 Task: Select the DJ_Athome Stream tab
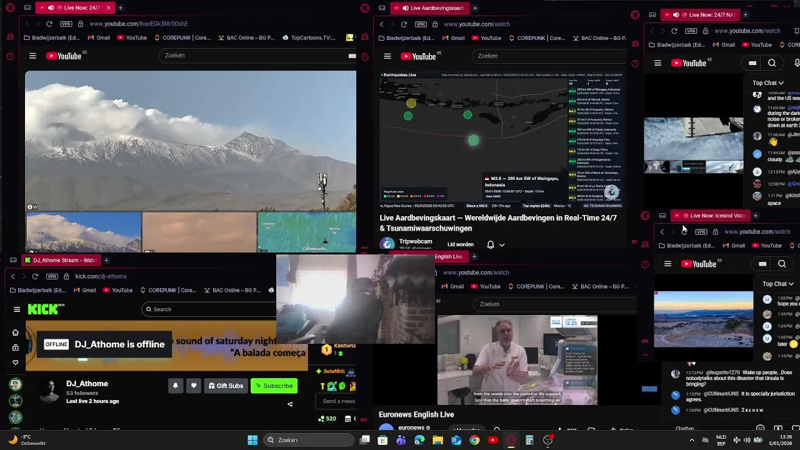click(x=60, y=260)
